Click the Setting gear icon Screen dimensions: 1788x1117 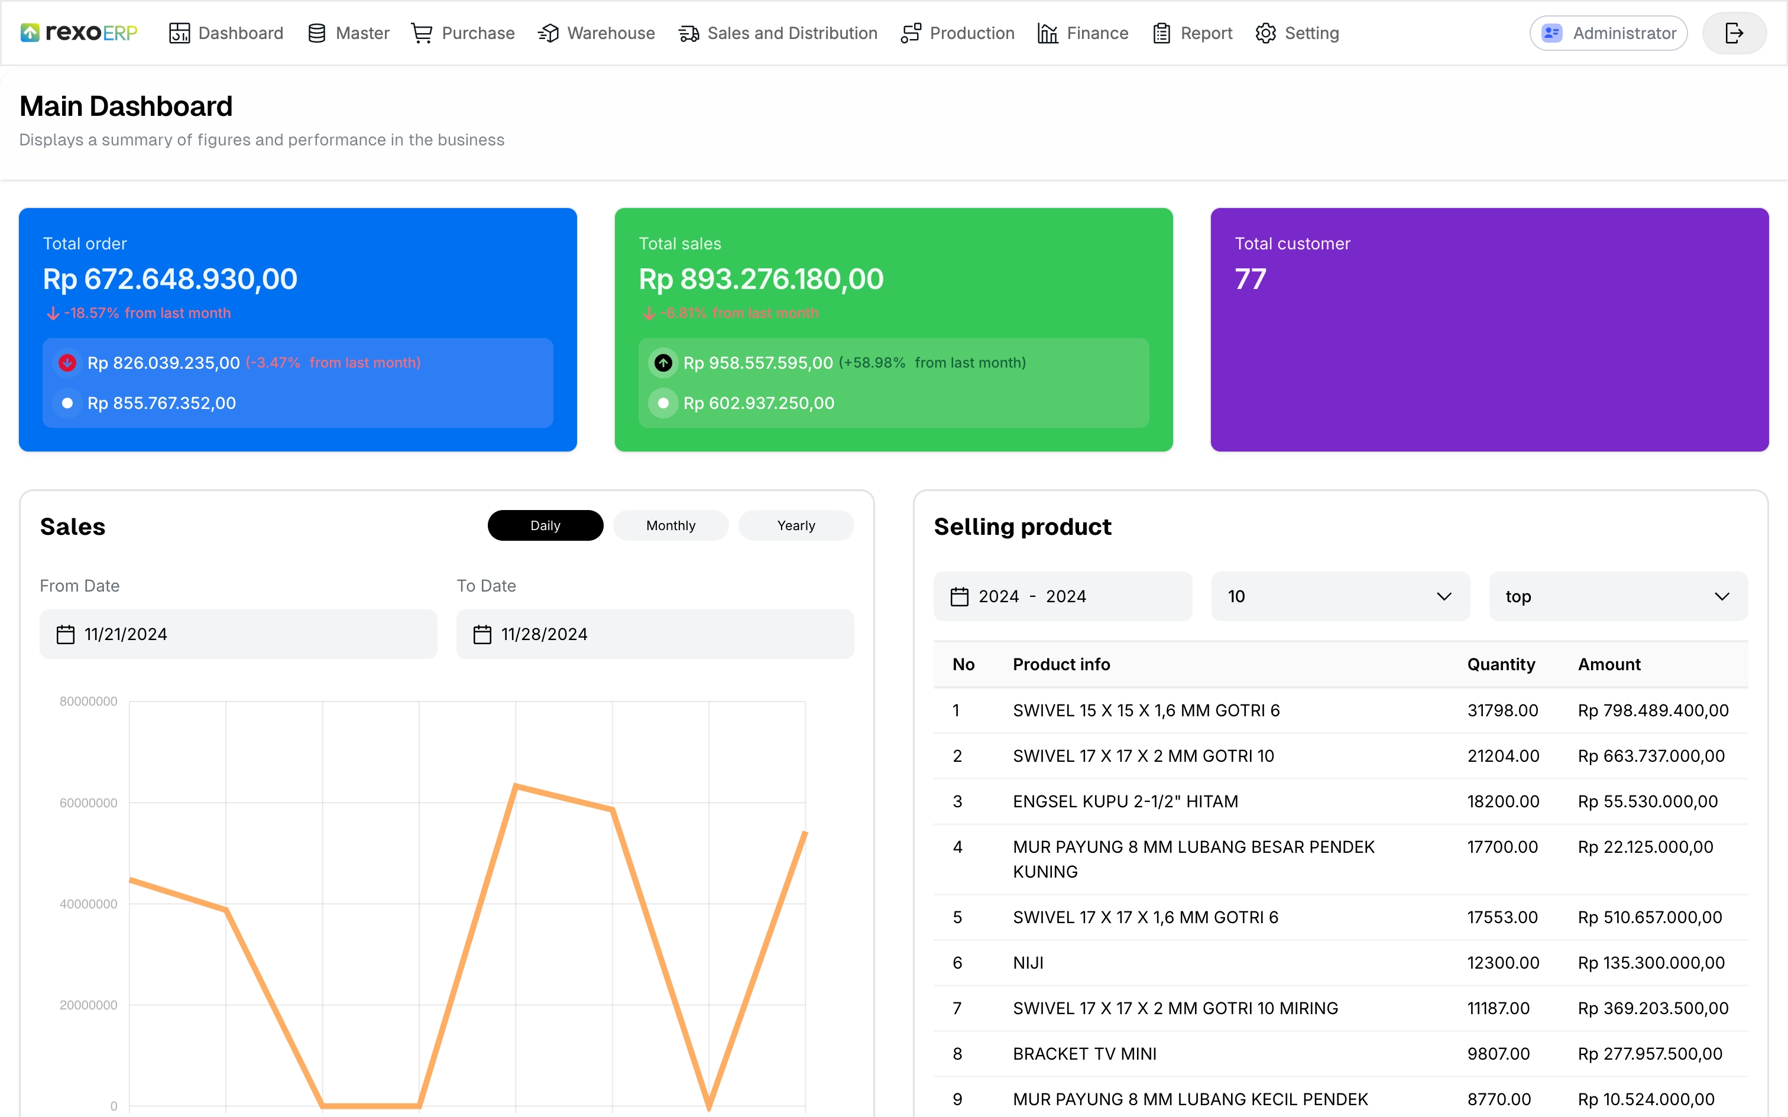point(1266,33)
